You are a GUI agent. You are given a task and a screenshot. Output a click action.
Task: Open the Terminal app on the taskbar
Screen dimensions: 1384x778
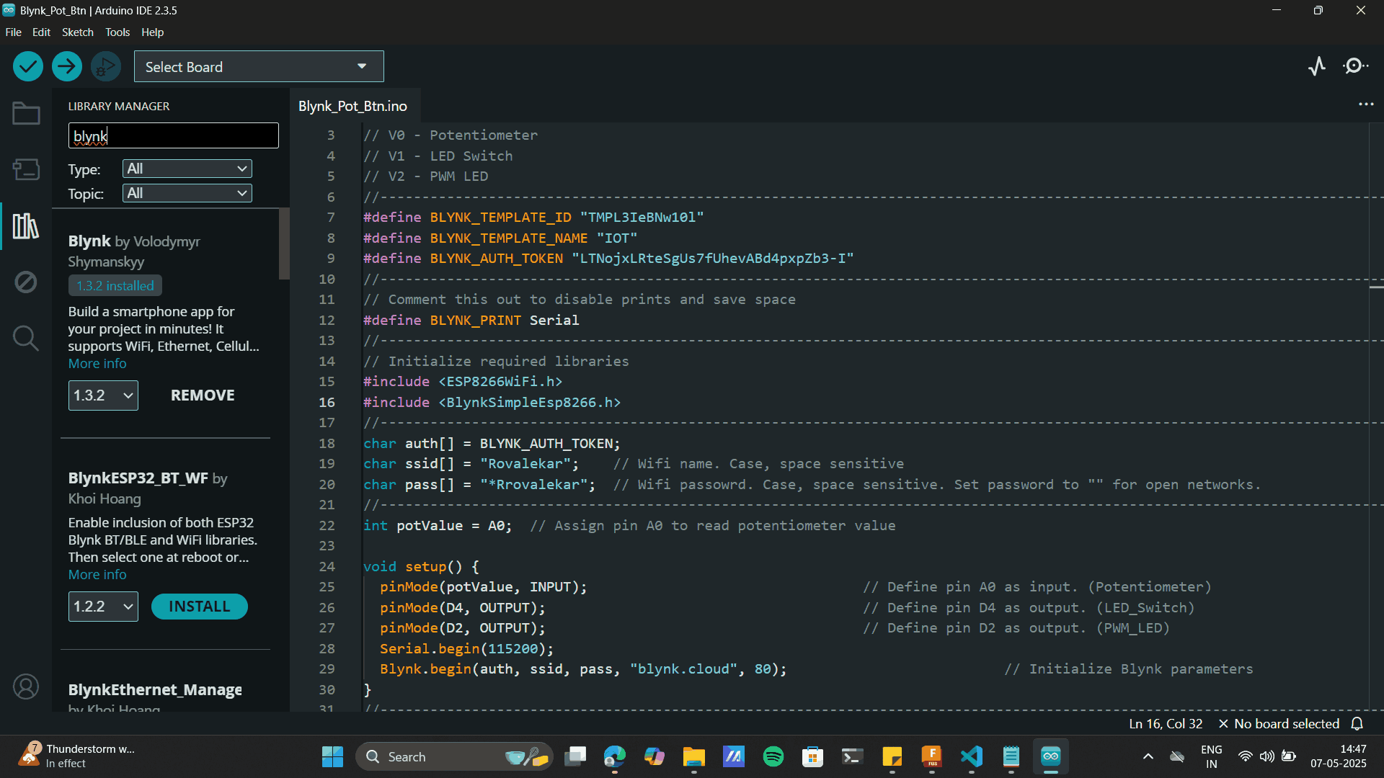tap(853, 757)
